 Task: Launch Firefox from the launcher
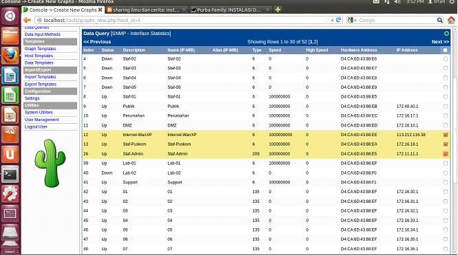pos(10,56)
